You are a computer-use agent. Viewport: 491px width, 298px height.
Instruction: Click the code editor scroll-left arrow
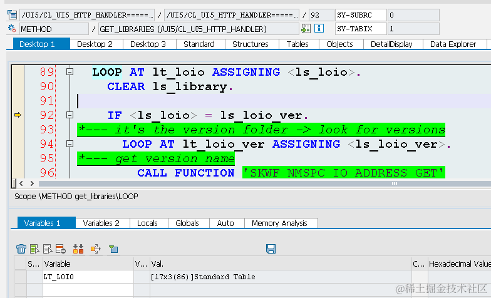(21, 183)
